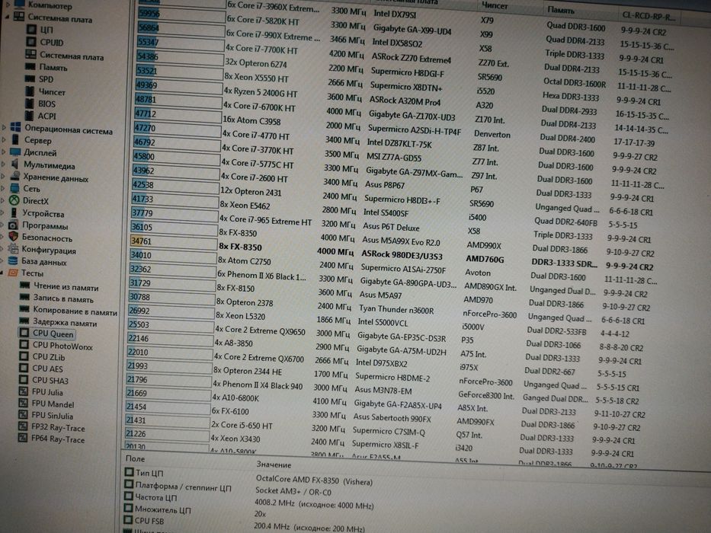Open the CPU SHA3 benchmark
711x533 pixels.
(50, 381)
